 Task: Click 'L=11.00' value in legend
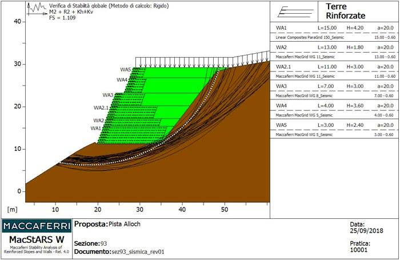click(327, 67)
